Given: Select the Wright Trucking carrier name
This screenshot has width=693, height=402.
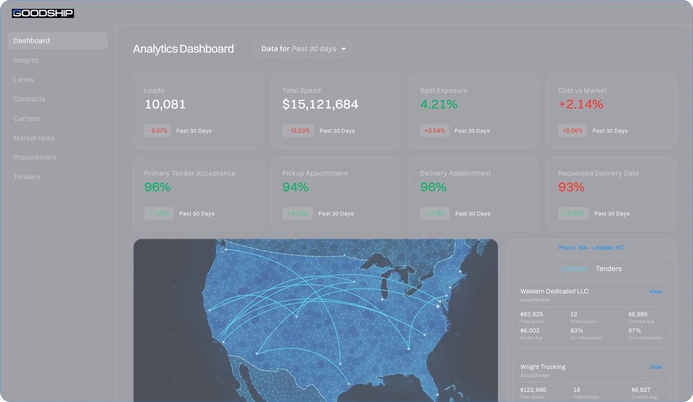Looking at the screenshot, I should click(543, 367).
